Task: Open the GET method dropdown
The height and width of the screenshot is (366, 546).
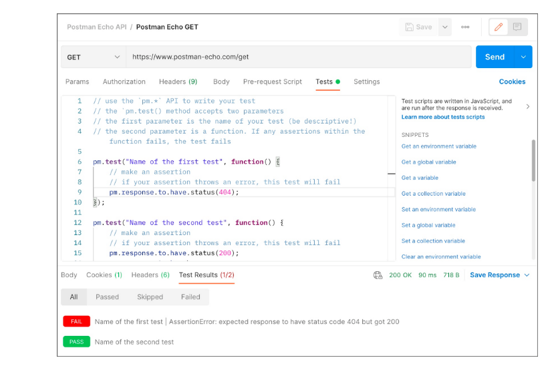Action: [x=94, y=57]
